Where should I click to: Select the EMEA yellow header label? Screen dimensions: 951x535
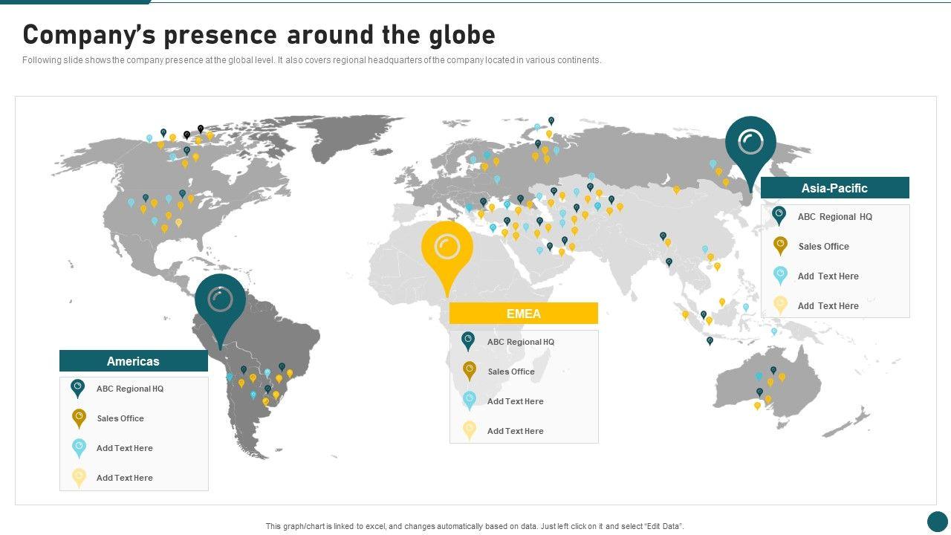(524, 314)
